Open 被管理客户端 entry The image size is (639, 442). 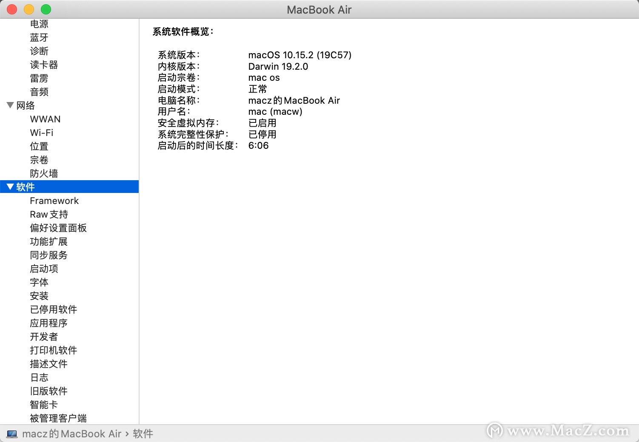[x=58, y=418]
